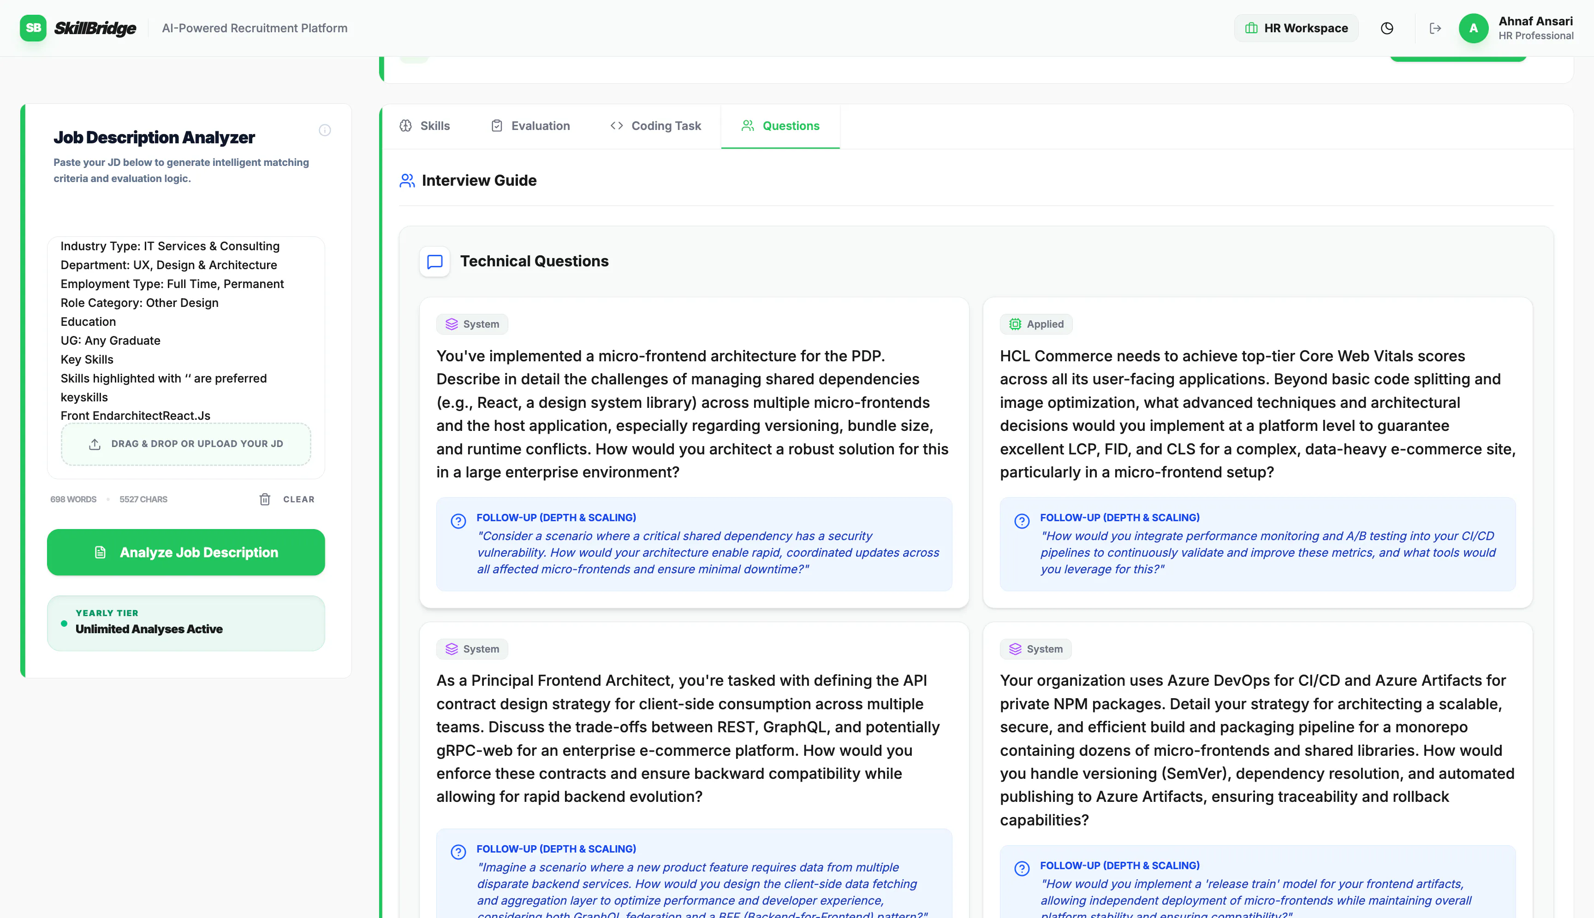Screen dimensions: 1594x918
Task: Click the question icon in Azure DevOps follow-up
Action: pos(1022,869)
